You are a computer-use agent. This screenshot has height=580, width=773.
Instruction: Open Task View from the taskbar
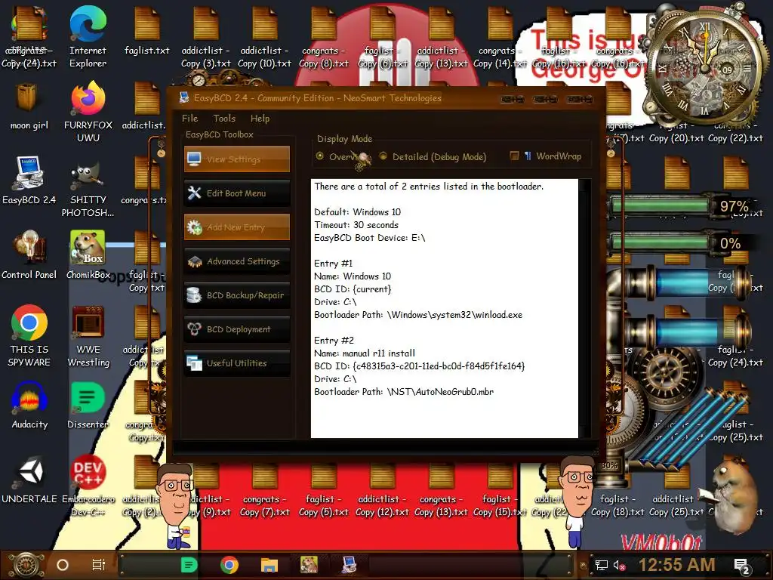tap(99, 565)
